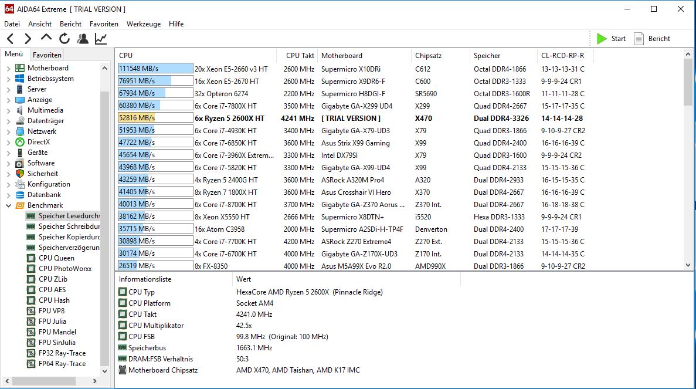Viewport: 696px width, 389px height.
Task: Click the CPU Queen benchmark icon
Action: (x=31, y=258)
